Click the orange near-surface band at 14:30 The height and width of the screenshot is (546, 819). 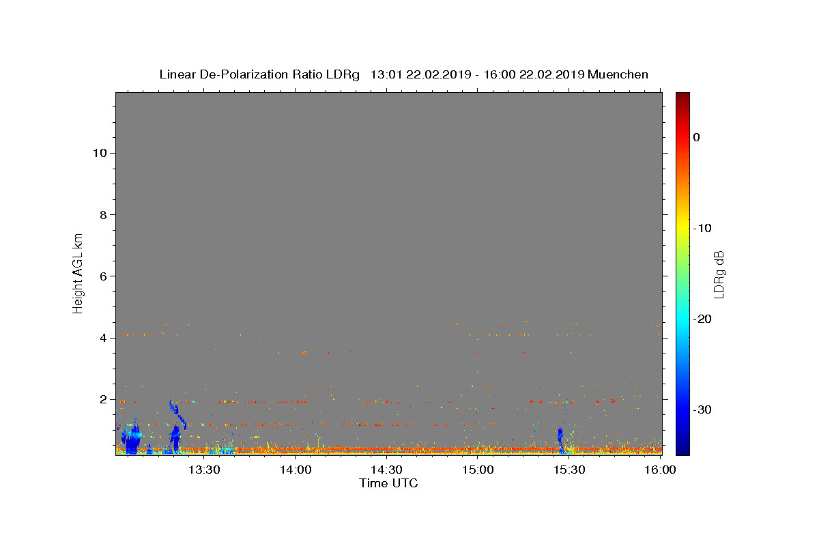(x=386, y=450)
